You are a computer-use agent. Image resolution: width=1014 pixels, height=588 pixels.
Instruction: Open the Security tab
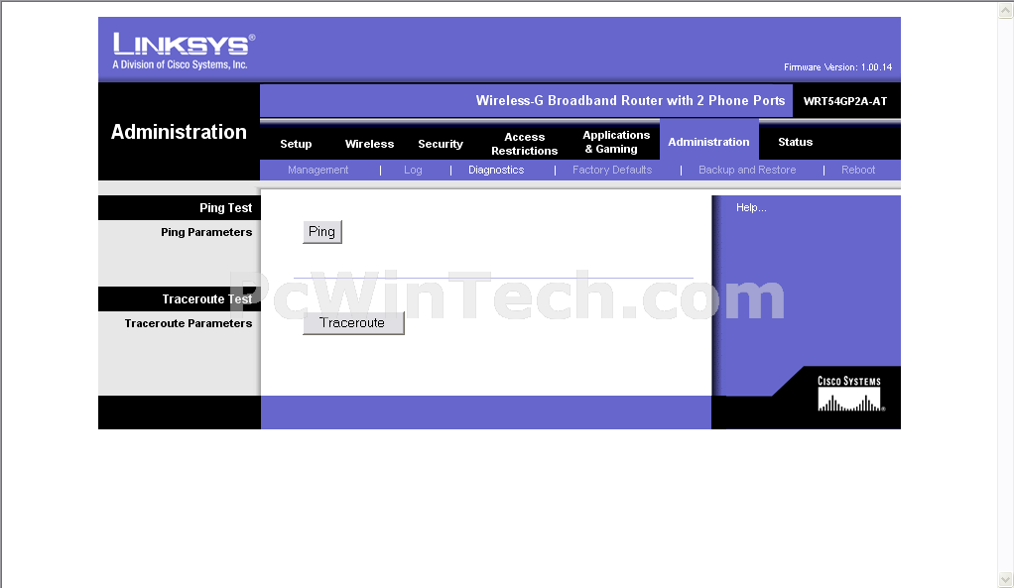click(441, 144)
